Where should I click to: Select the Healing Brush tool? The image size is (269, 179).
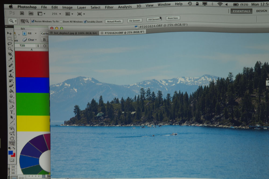click(x=10, y=65)
